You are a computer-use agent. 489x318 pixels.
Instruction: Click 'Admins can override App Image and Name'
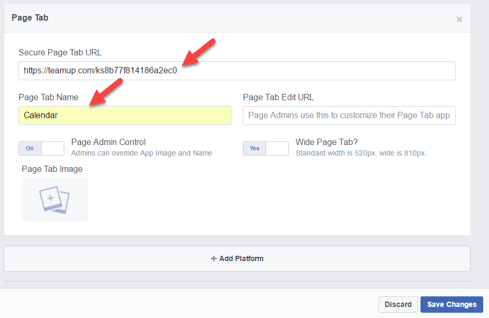tap(142, 153)
